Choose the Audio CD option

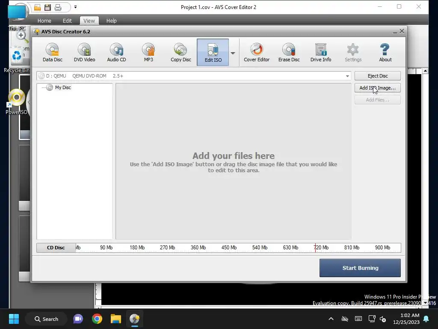(116, 52)
